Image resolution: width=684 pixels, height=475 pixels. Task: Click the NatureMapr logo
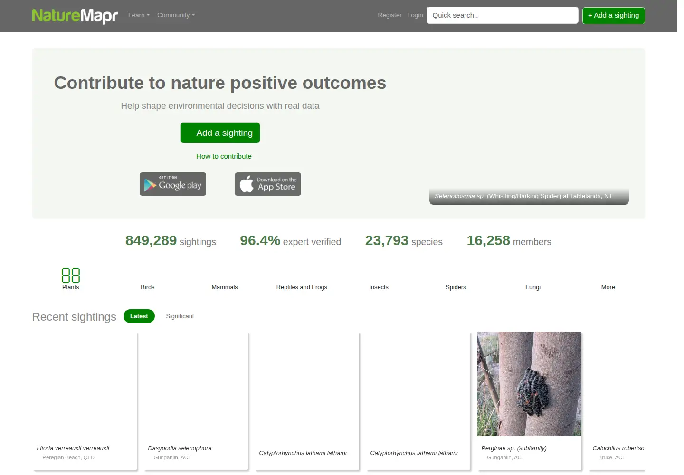75,16
